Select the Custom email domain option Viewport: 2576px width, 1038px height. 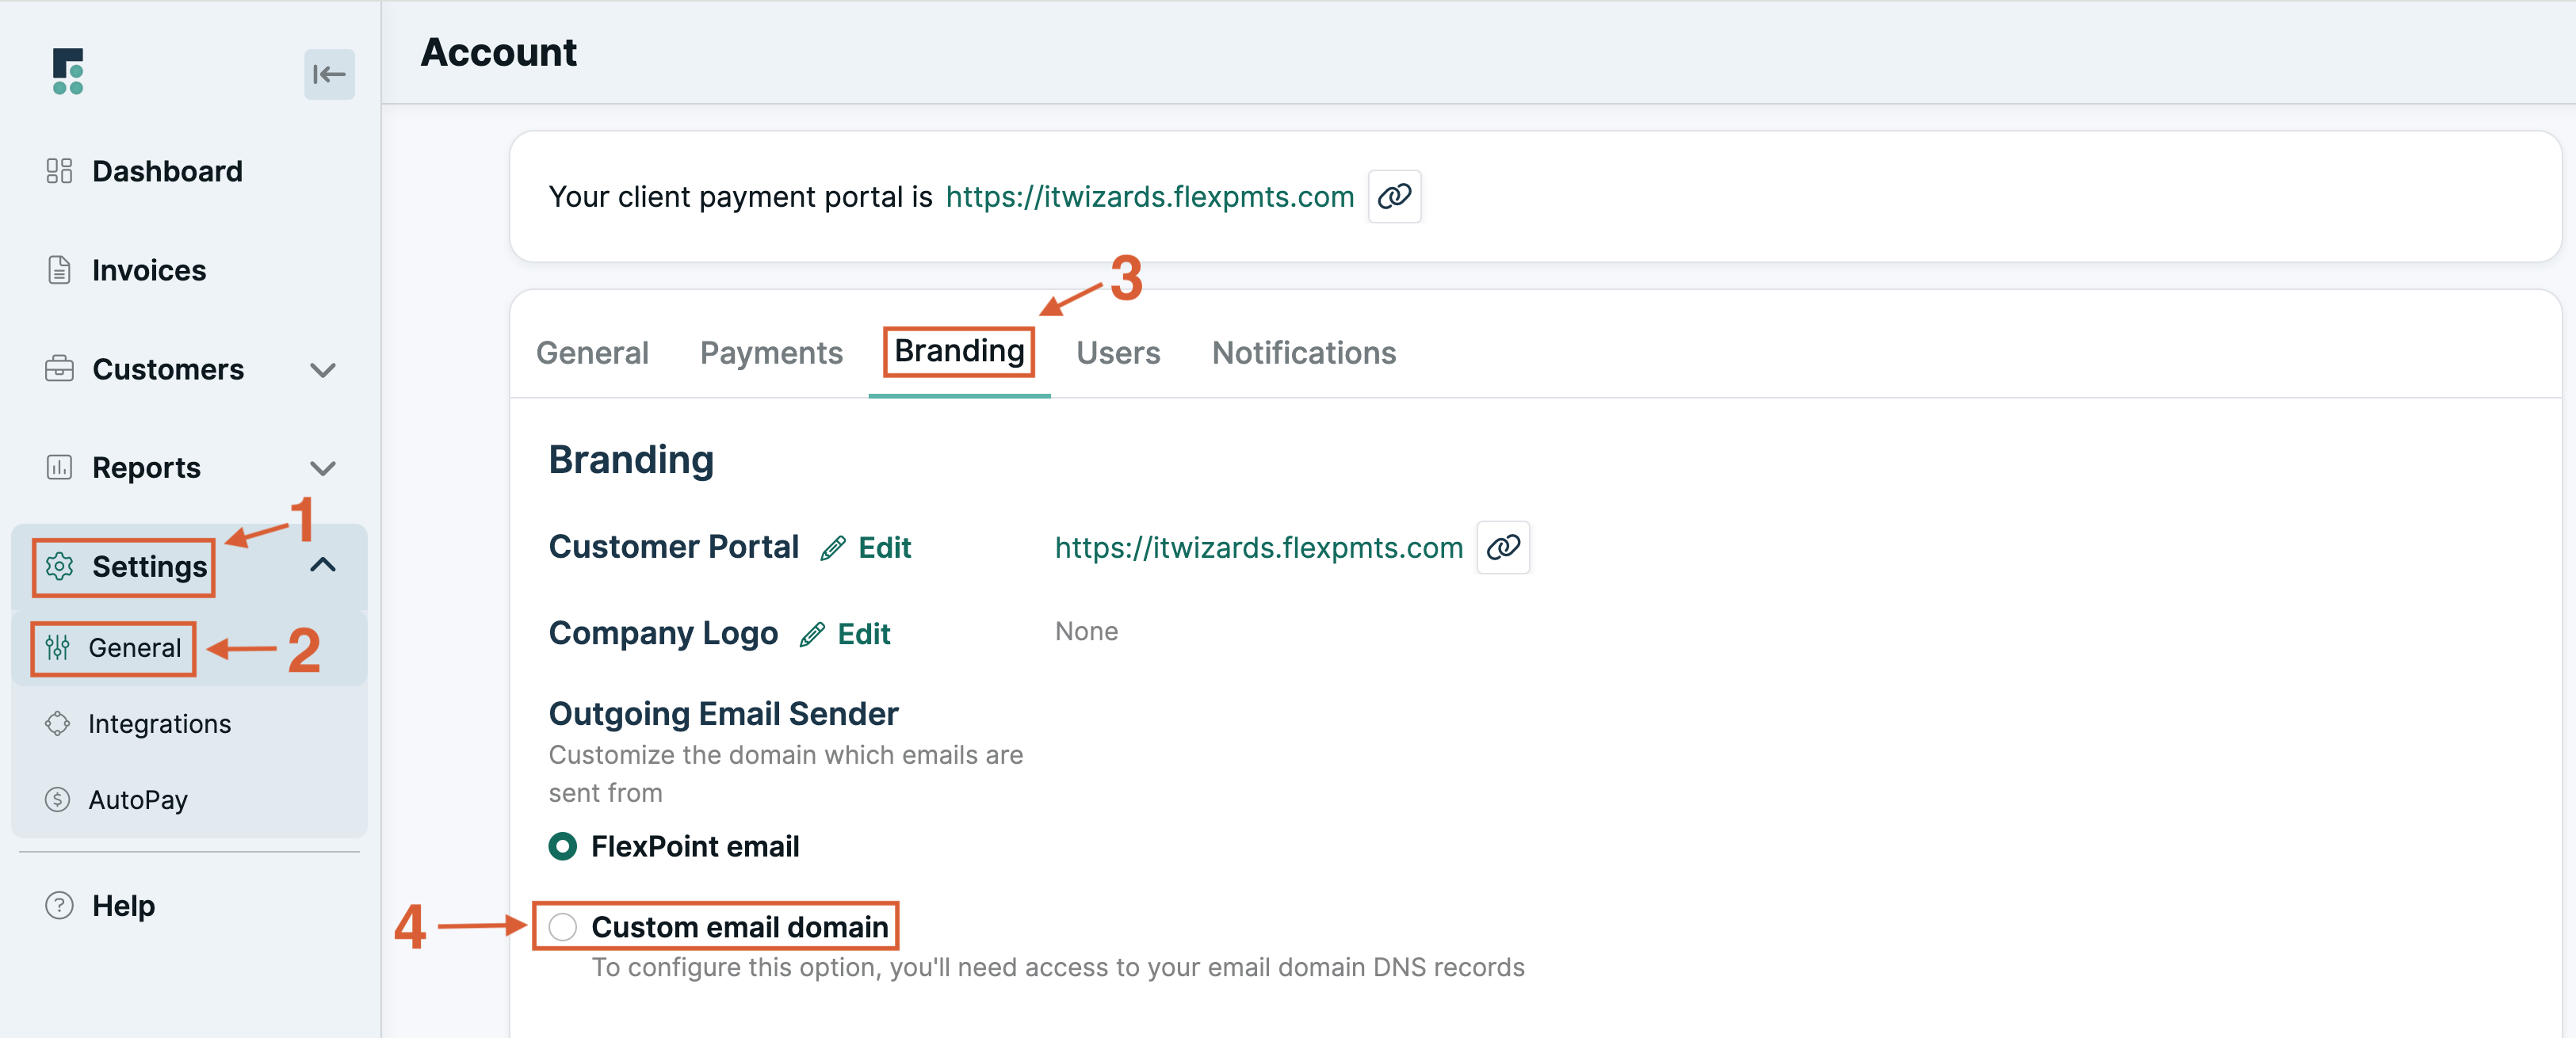tap(563, 926)
